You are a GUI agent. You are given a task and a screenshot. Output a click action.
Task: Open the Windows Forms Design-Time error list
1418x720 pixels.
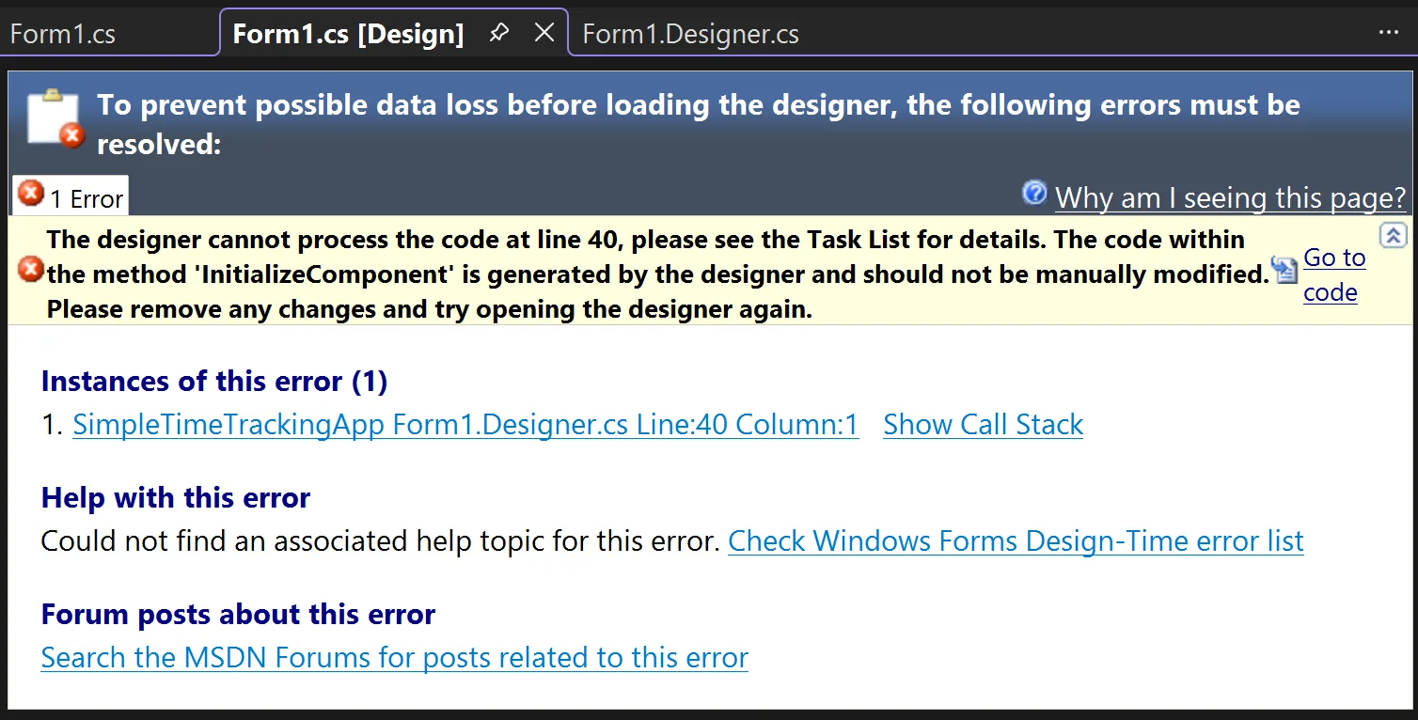(x=1015, y=540)
